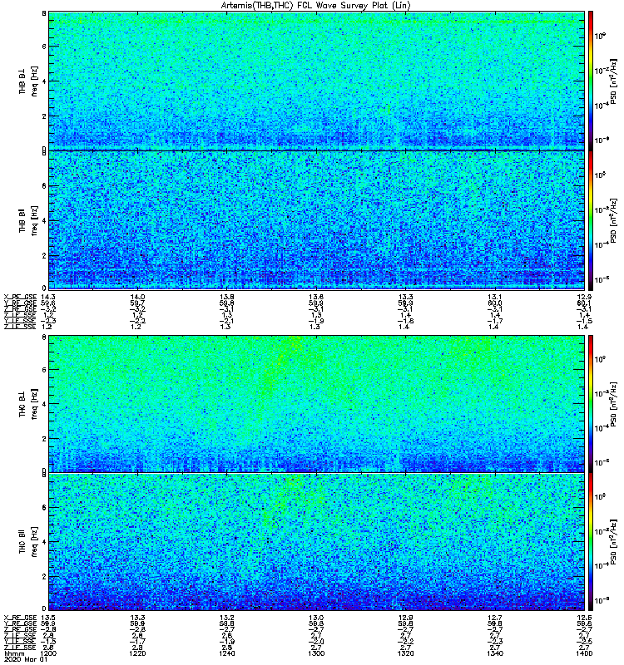The width and height of the screenshot is (624, 665).
Task: Click the THC X_RE_GSE value "13.5"
Action: [47, 618]
